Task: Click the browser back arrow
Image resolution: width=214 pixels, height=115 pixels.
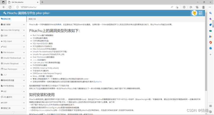Action: click(x=4, y=7)
